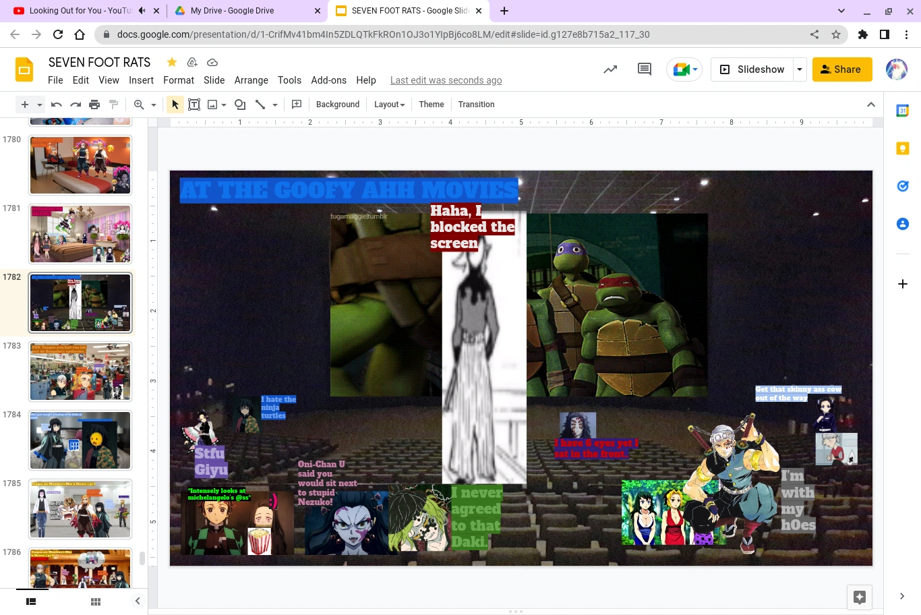
Task: Switch to My Drive browser tab
Action: click(x=232, y=11)
